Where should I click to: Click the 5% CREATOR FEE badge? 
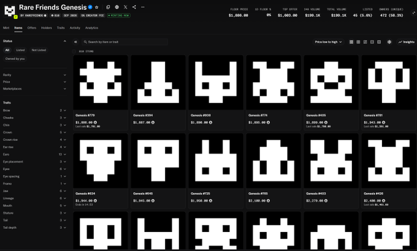pos(92,15)
